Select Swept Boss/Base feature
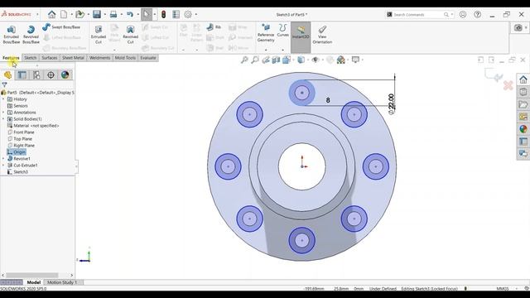This screenshot has height=298, width=530. tap(61, 26)
